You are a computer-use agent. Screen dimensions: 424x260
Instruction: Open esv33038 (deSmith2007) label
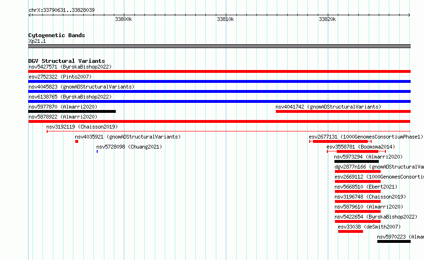point(369,227)
